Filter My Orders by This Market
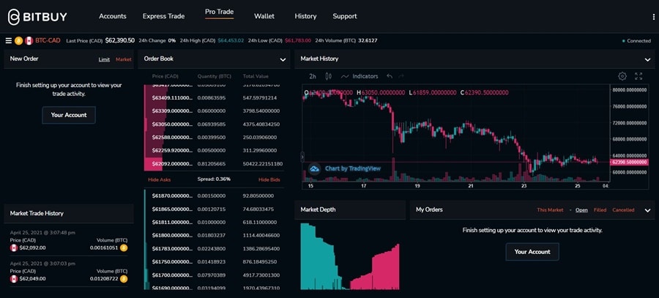The height and width of the screenshot is (298, 659). click(x=550, y=210)
